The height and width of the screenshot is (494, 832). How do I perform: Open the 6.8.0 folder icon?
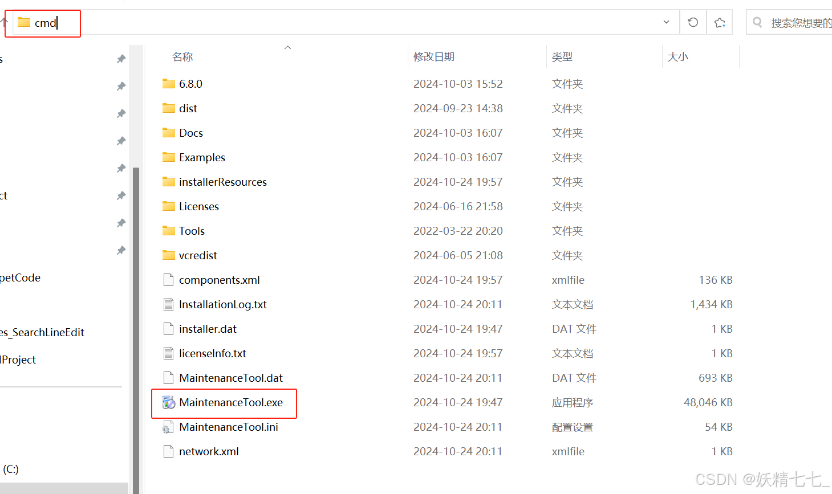coord(168,84)
